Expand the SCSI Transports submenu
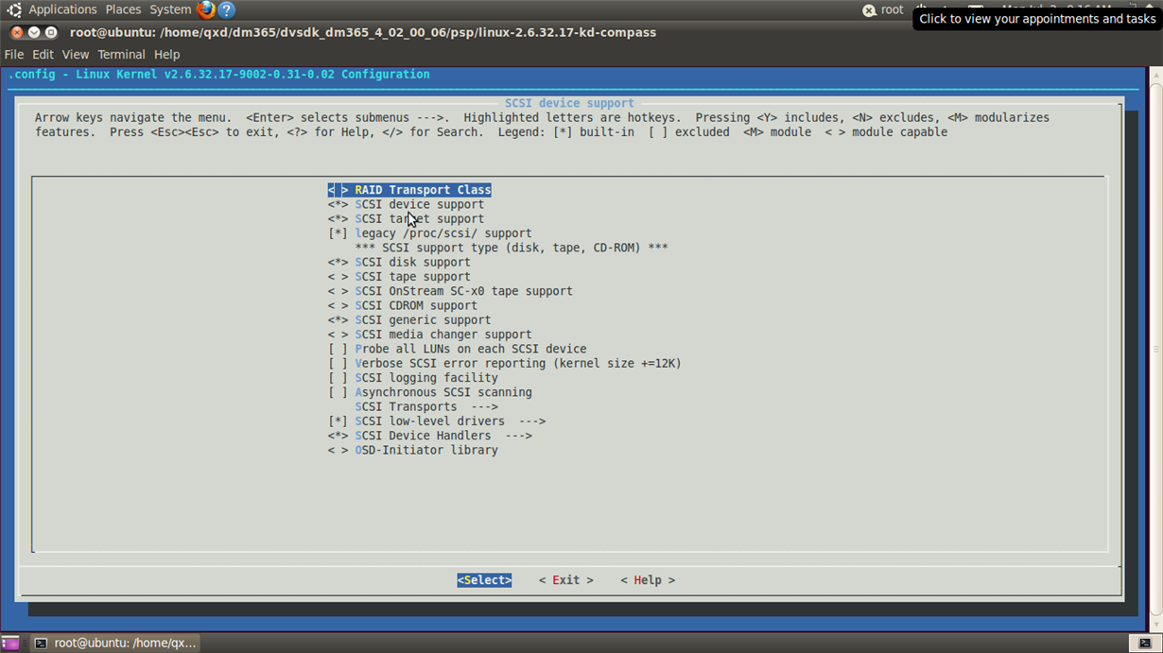The height and width of the screenshot is (653, 1163). click(x=426, y=406)
